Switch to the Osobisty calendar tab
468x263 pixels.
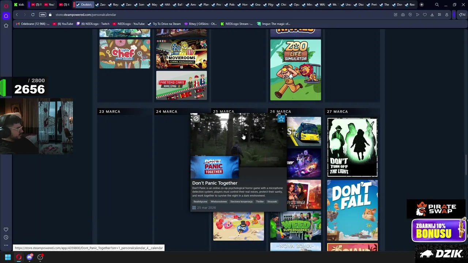[x=84, y=5]
